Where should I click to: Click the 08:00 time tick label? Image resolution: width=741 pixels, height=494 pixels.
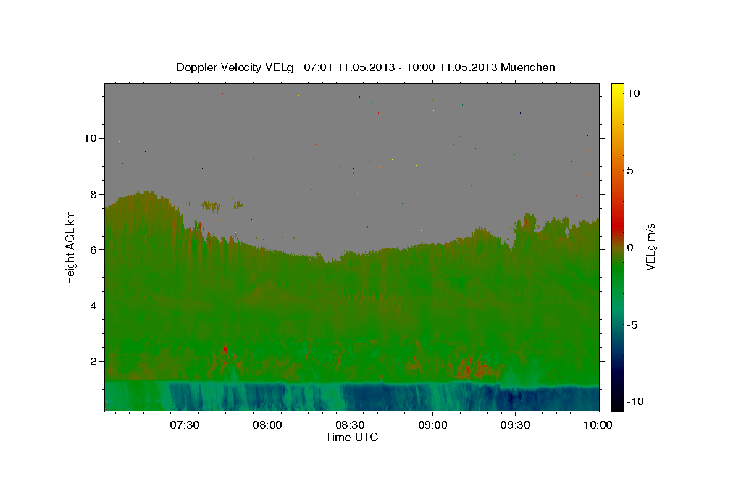click(x=267, y=425)
